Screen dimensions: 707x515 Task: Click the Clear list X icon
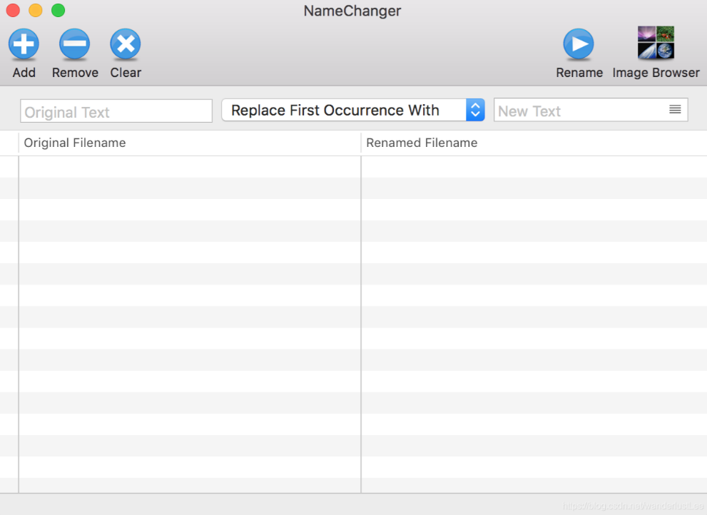(126, 44)
